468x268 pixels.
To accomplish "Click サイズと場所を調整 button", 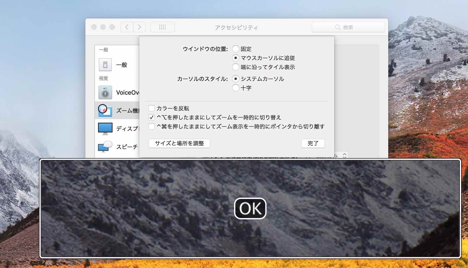I will click(x=179, y=143).
